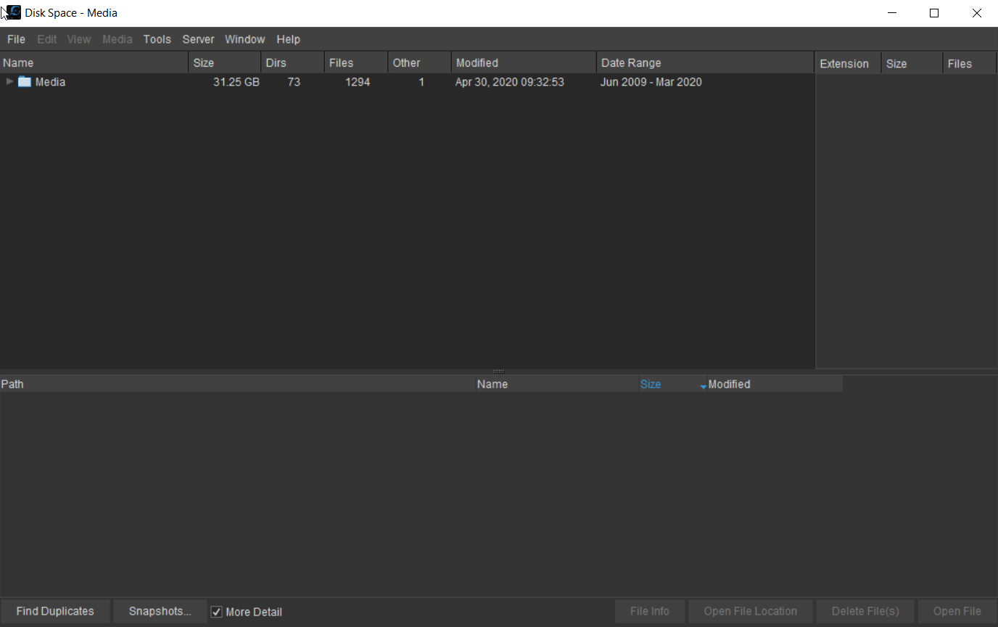The image size is (998, 627).
Task: Open the File menu
Action: [16, 39]
